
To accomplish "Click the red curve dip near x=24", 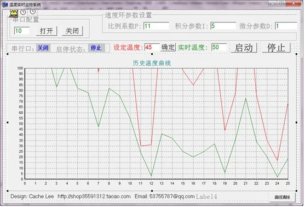I will [278, 160].
